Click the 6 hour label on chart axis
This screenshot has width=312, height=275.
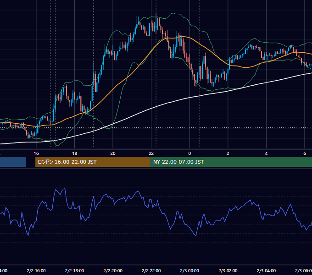[x=305, y=154]
